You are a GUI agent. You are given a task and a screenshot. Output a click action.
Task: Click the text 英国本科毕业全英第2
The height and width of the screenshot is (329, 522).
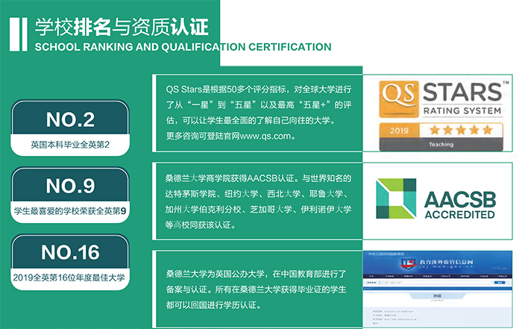[x=70, y=145]
